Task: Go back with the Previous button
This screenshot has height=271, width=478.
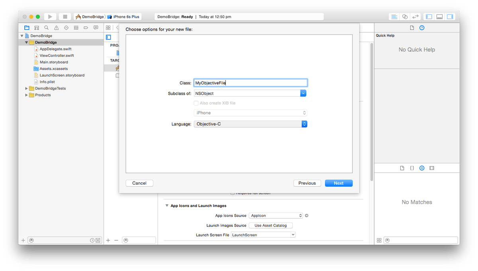Action: (x=307, y=183)
